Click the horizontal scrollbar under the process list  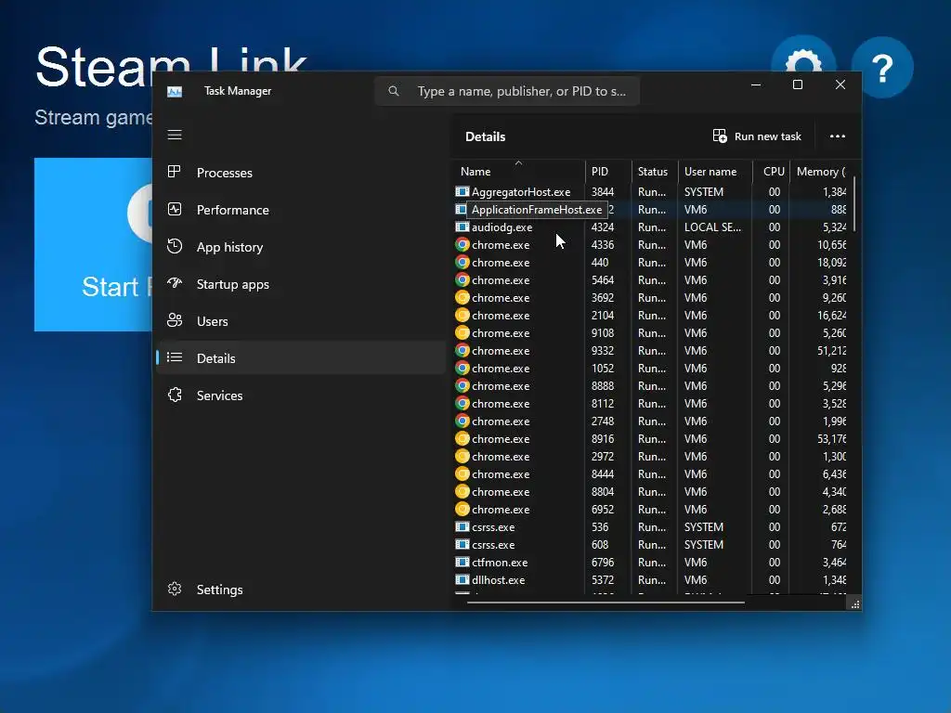click(606, 603)
